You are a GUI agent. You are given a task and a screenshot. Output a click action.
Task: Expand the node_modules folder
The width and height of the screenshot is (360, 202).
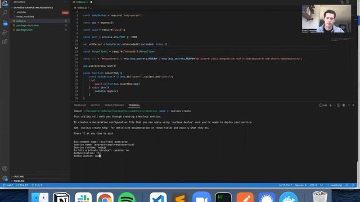[25, 16]
